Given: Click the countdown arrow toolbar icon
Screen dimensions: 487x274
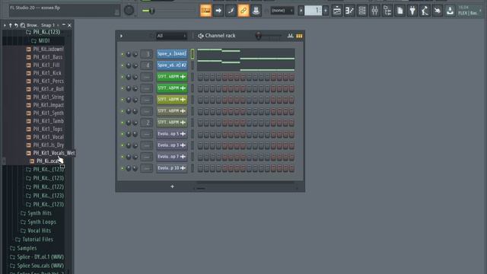Looking at the screenshot, I should tap(218, 11).
